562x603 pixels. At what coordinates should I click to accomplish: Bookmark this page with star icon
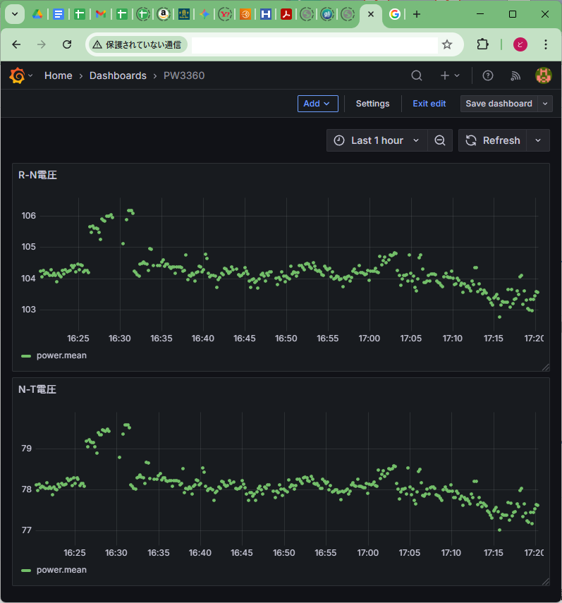tap(447, 44)
